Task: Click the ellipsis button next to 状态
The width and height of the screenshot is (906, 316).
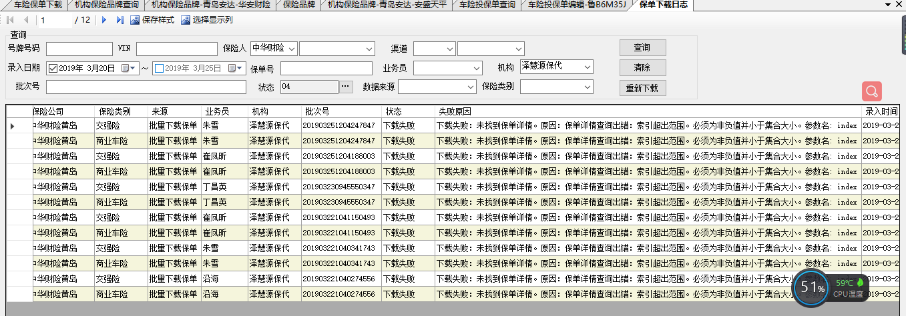Action: [x=346, y=87]
